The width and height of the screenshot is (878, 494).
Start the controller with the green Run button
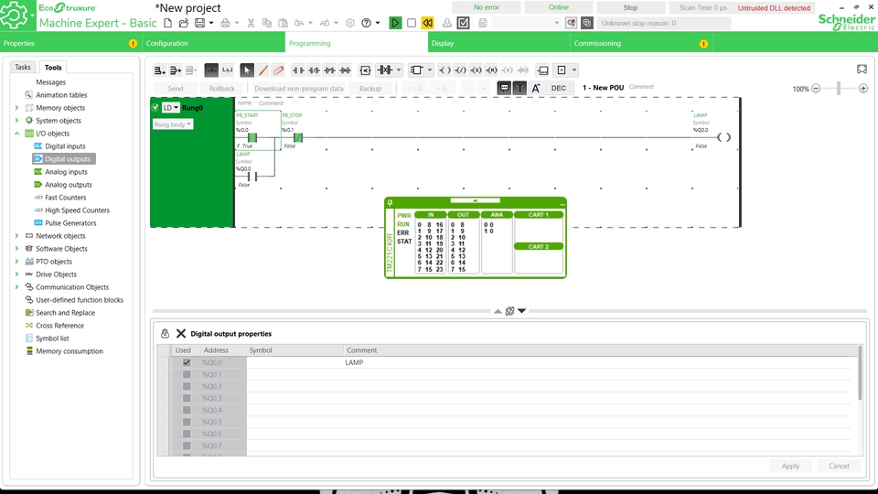pyautogui.click(x=395, y=23)
